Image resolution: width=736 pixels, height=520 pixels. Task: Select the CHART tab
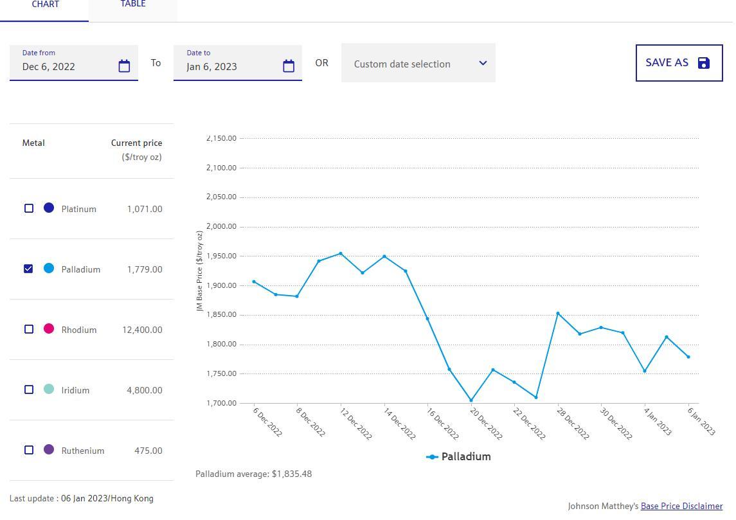pyautogui.click(x=45, y=5)
